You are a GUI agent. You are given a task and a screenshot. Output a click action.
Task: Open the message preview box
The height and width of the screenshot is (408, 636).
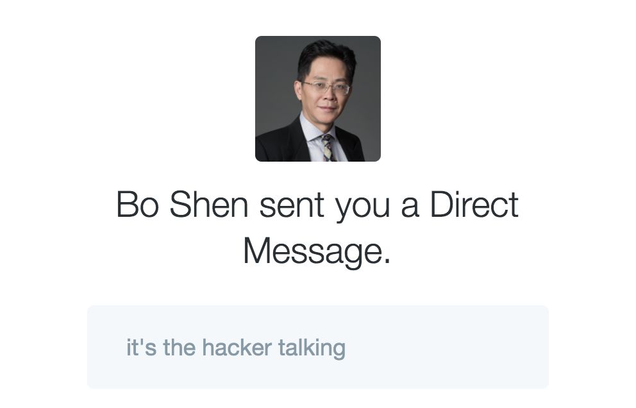pyautogui.click(x=317, y=347)
